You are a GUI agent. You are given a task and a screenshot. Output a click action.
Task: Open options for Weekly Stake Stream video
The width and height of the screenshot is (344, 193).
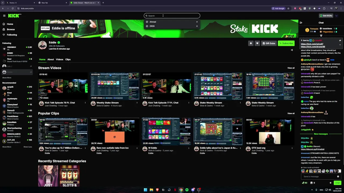tap(137, 103)
